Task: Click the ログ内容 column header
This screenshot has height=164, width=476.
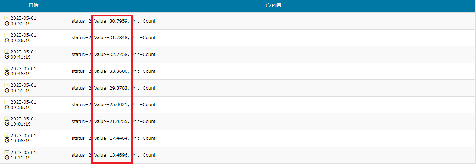Action: click(272, 6)
